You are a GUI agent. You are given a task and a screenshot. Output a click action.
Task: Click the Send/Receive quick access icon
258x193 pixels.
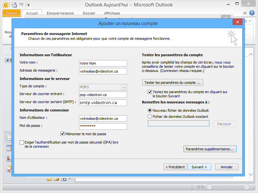[14, 4]
